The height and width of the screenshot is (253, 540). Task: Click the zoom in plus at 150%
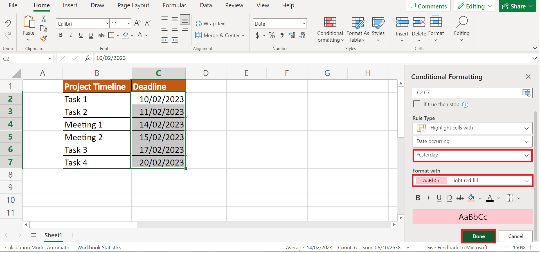point(530,247)
